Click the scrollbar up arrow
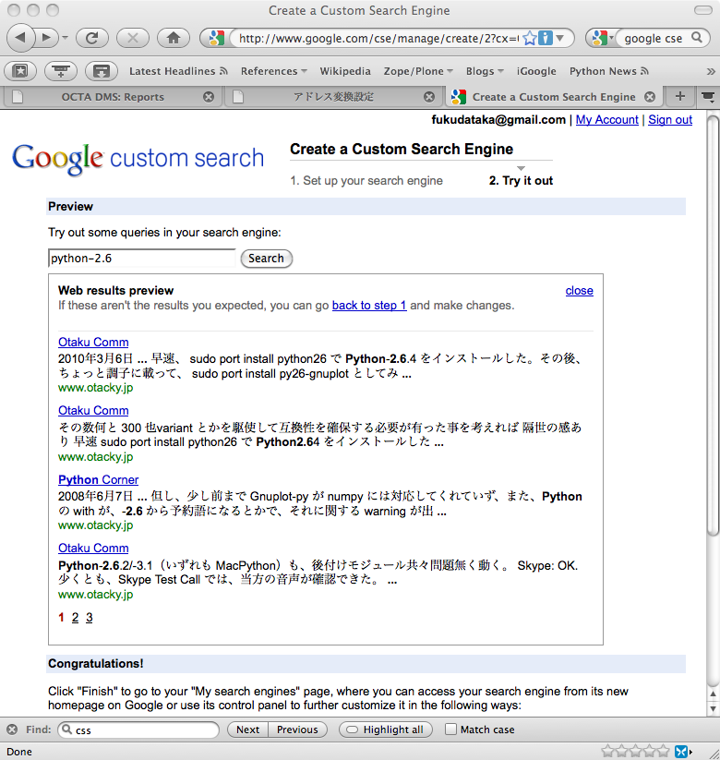720x760 pixels. 713,694
